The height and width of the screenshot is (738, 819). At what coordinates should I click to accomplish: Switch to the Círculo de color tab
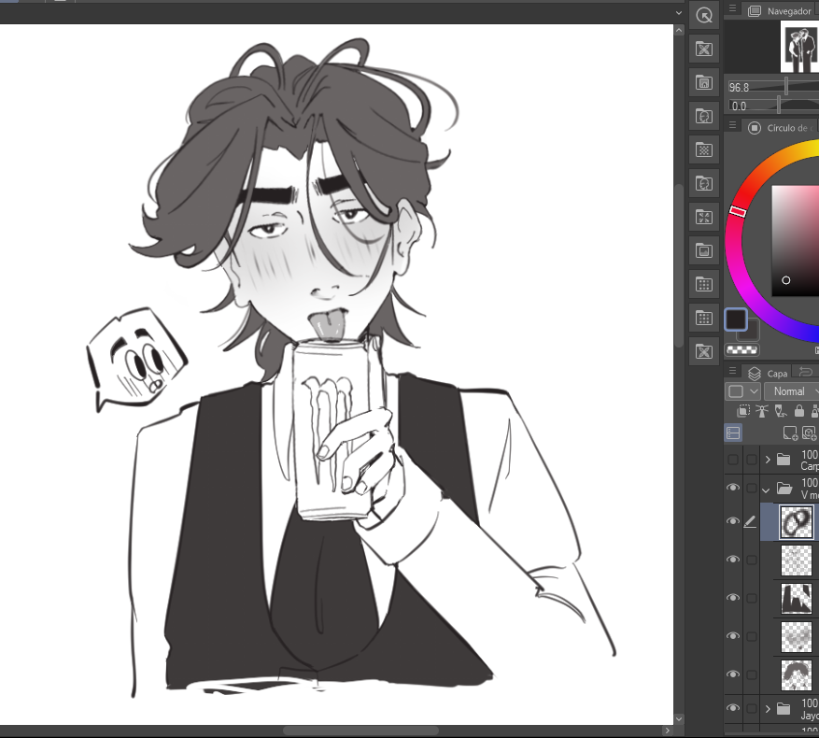click(781, 128)
